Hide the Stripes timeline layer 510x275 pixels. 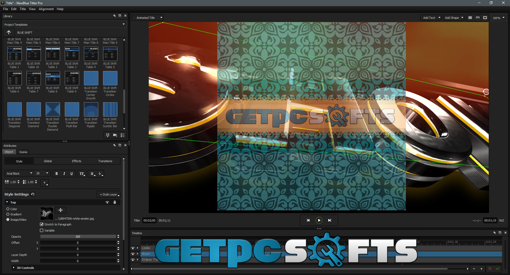pyautogui.click(x=133, y=260)
